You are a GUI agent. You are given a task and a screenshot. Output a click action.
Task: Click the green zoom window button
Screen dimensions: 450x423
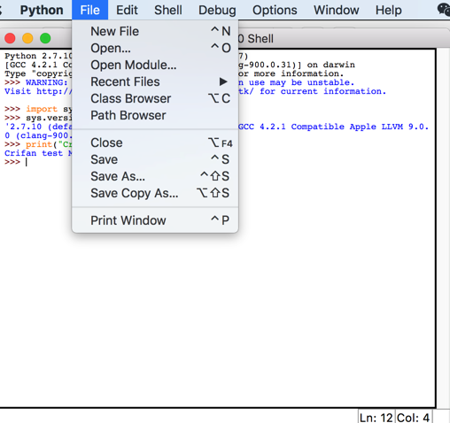coord(45,38)
